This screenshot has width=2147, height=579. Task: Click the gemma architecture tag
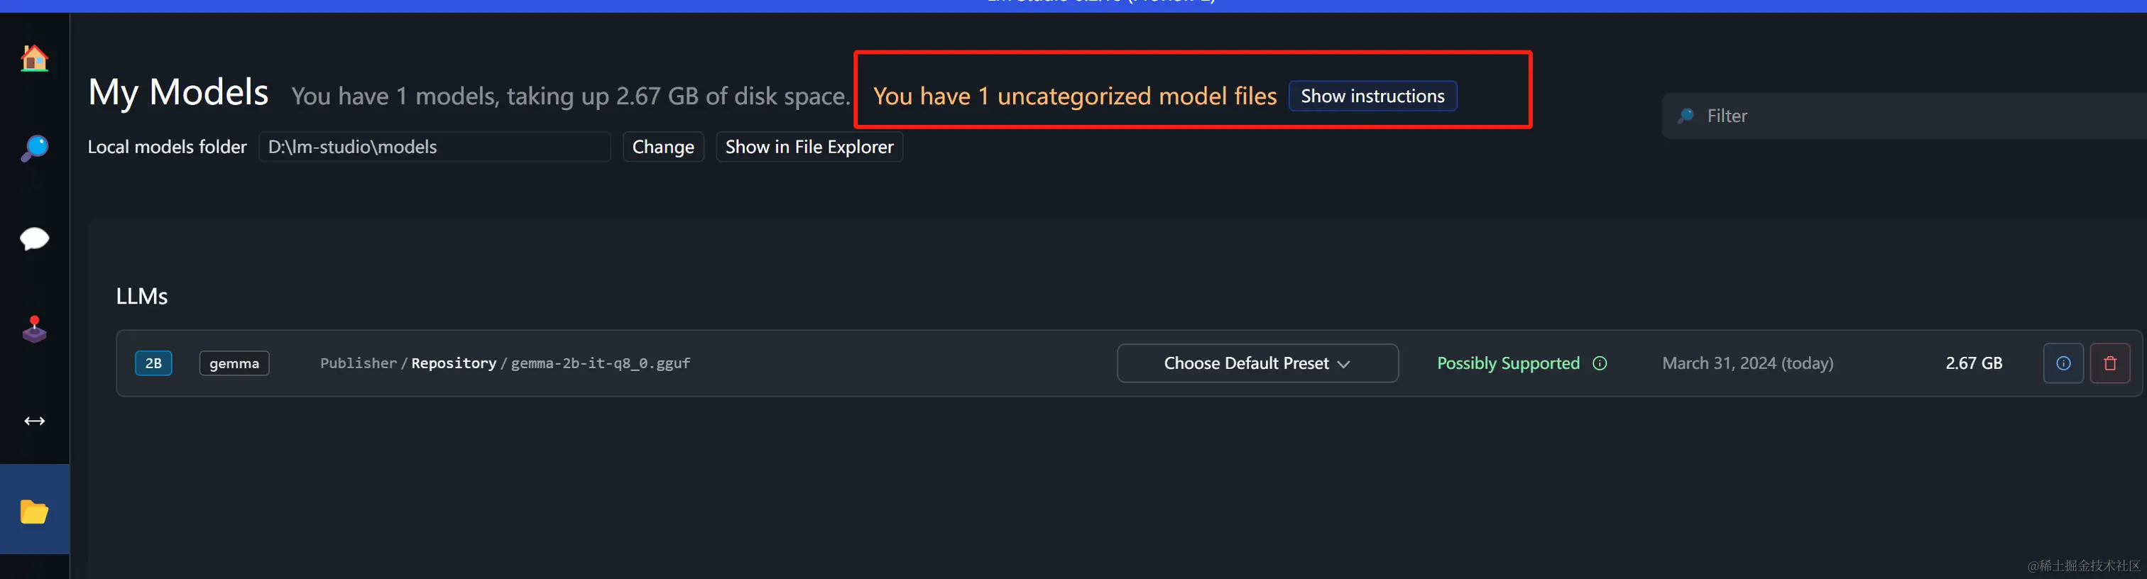(234, 363)
